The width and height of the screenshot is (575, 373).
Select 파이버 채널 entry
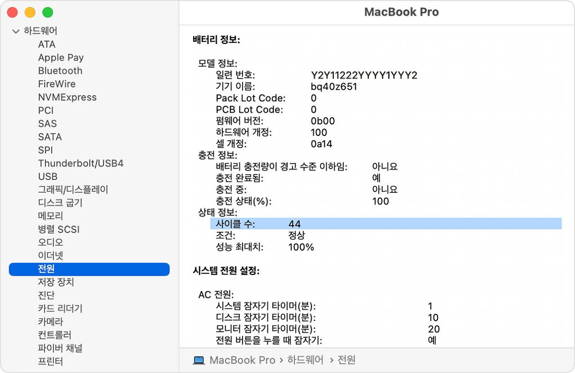point(60,348)
